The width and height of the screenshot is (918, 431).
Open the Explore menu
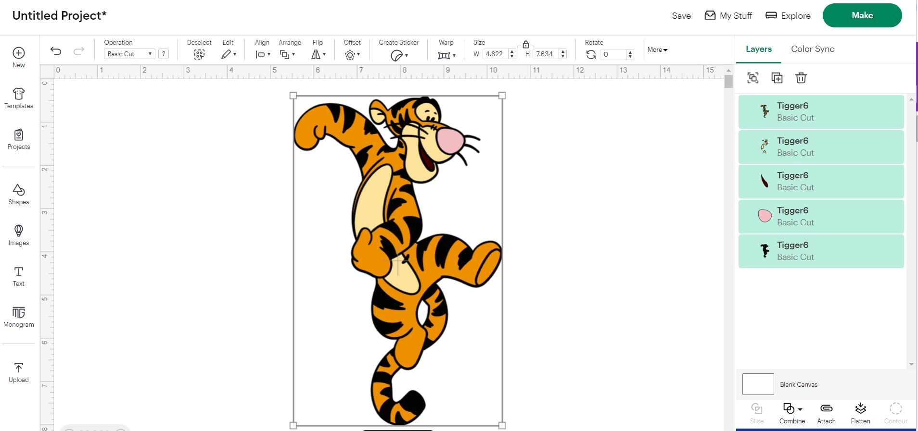click(788, 15)
